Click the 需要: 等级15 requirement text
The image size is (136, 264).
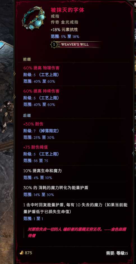pyautogui.click(x=117, y=253)
